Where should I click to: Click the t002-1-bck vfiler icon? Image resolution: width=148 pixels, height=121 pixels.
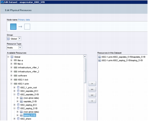pos(15,80)
